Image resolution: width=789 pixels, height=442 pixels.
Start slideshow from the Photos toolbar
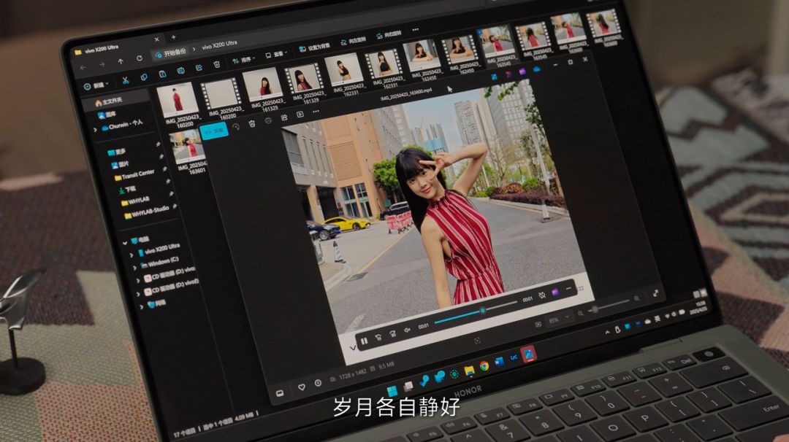click(x=300, y=115)
